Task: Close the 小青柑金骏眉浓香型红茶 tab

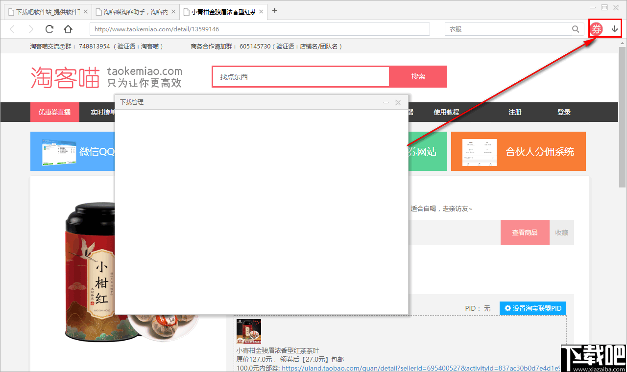Action: (x=261, y=11)
